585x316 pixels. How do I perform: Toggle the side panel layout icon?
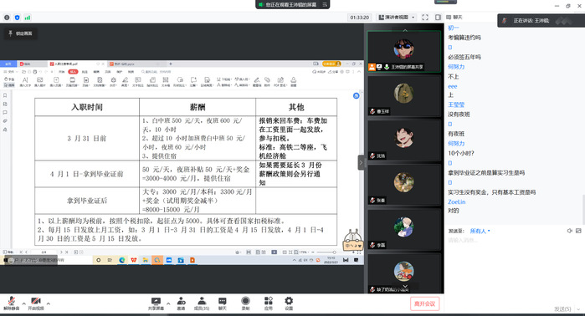(438, 18)
